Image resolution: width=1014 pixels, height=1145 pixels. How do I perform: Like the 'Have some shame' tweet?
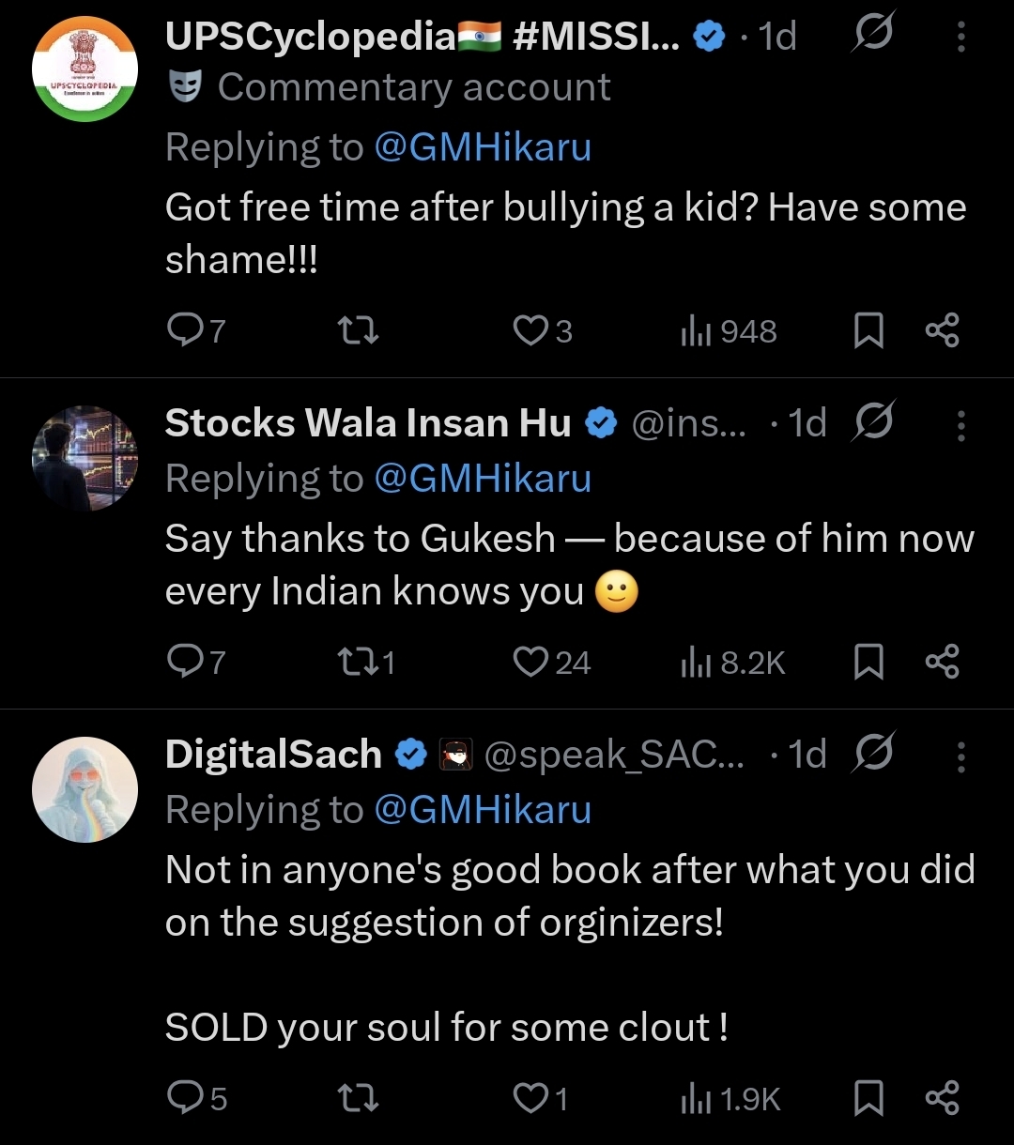tap(530, 330)
